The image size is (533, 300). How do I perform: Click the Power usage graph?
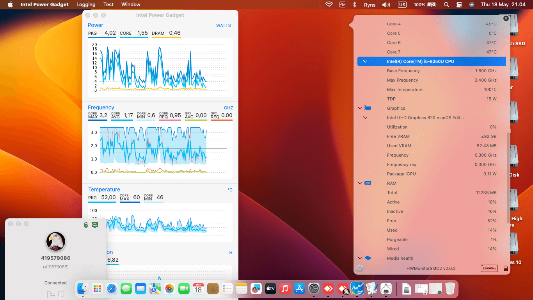160,67
